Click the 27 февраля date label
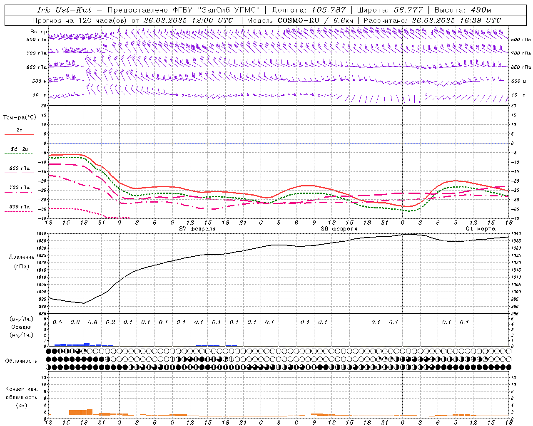 [197, 229]
